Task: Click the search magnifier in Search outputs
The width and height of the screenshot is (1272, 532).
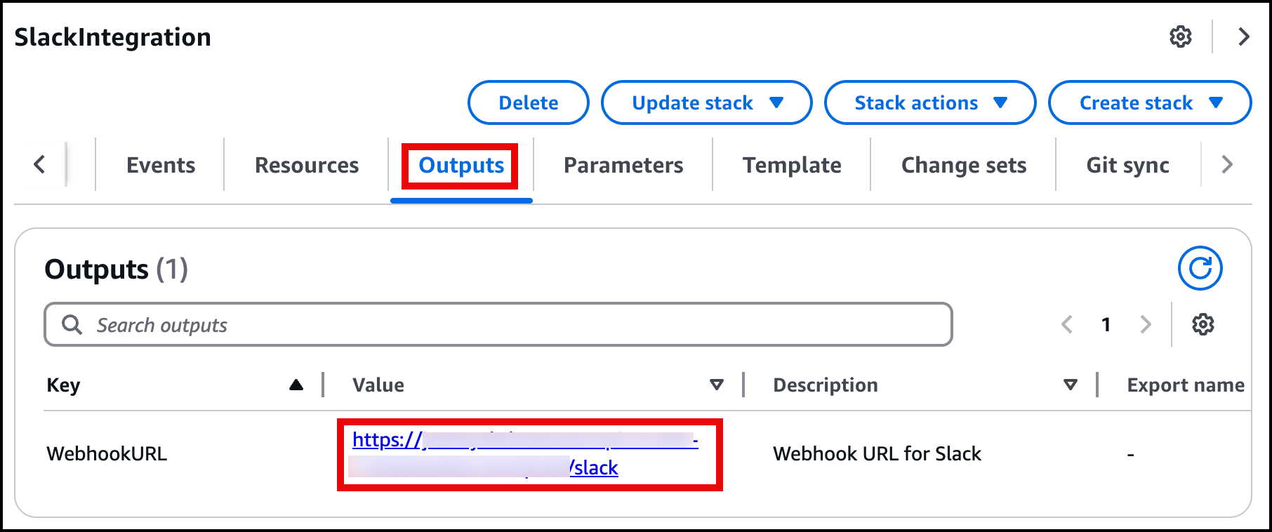Action: coord(73,324)
